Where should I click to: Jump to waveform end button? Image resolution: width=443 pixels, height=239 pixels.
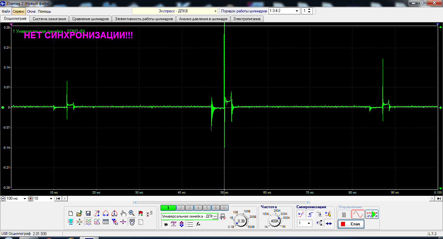(x=439, y=198)
